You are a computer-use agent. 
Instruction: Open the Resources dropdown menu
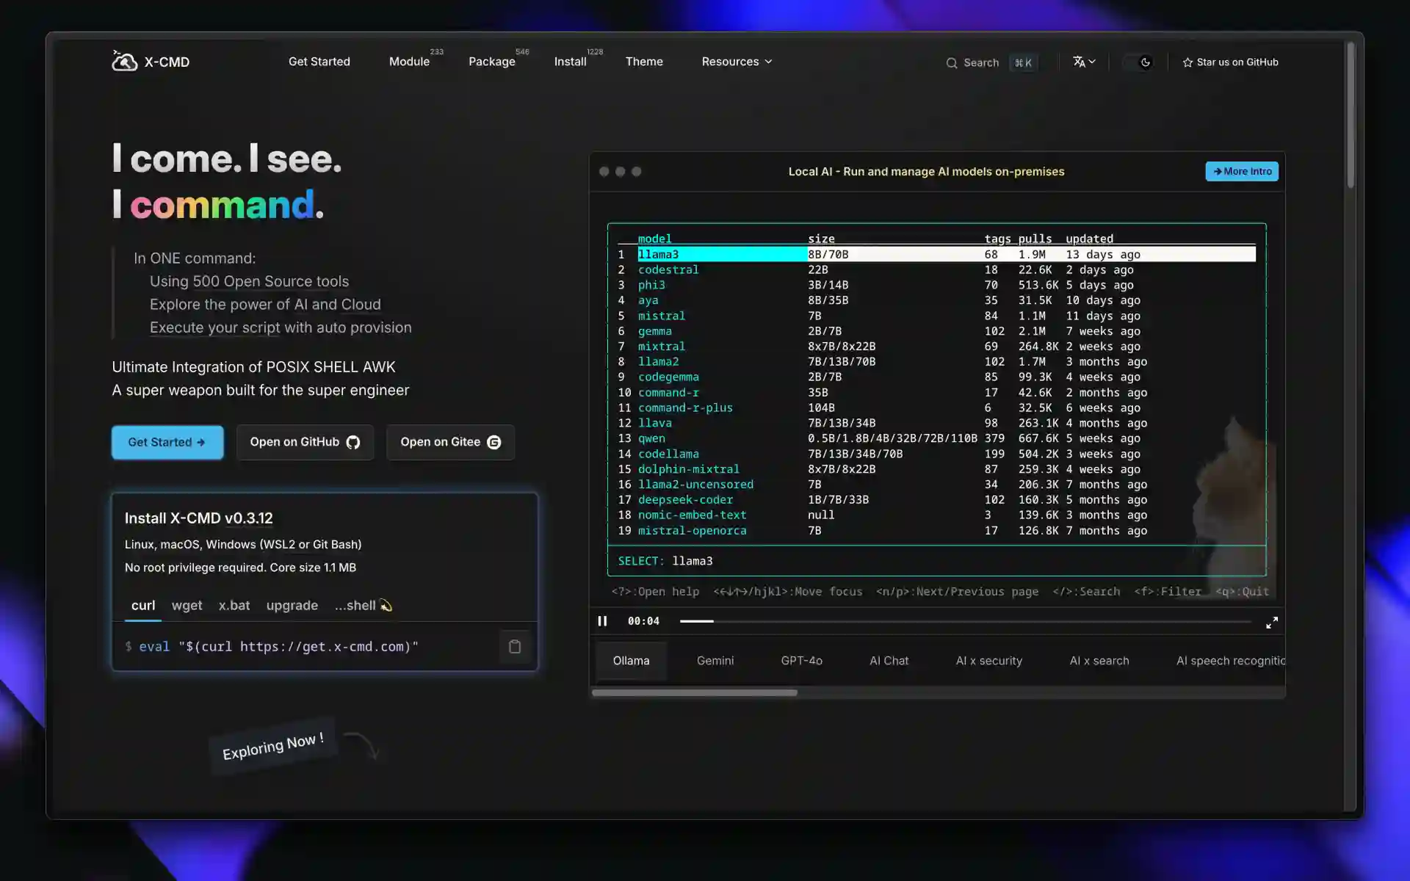737,62
